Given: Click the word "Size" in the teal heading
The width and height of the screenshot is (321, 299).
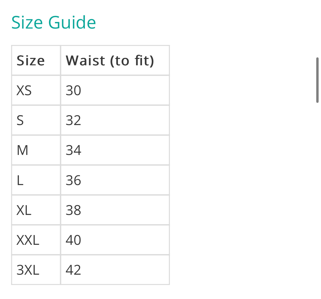Looking at the screenshot, I should (x=27, y=22).
